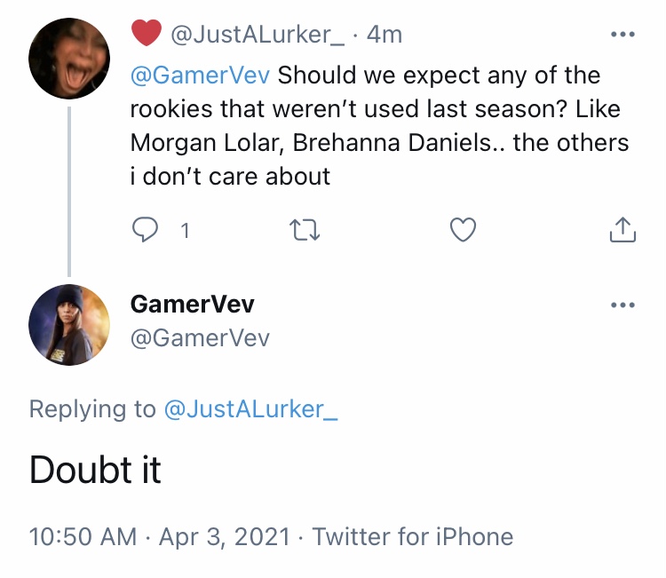This screenshot has height=578, width=666.
Task: Click the reply count number 1
Action: 185,231
